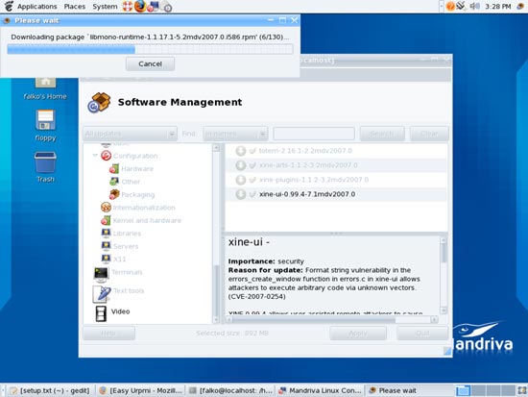Viewport: 528px width, 397px height.
Task: Click the Clear button
Action: pos(429,134)
